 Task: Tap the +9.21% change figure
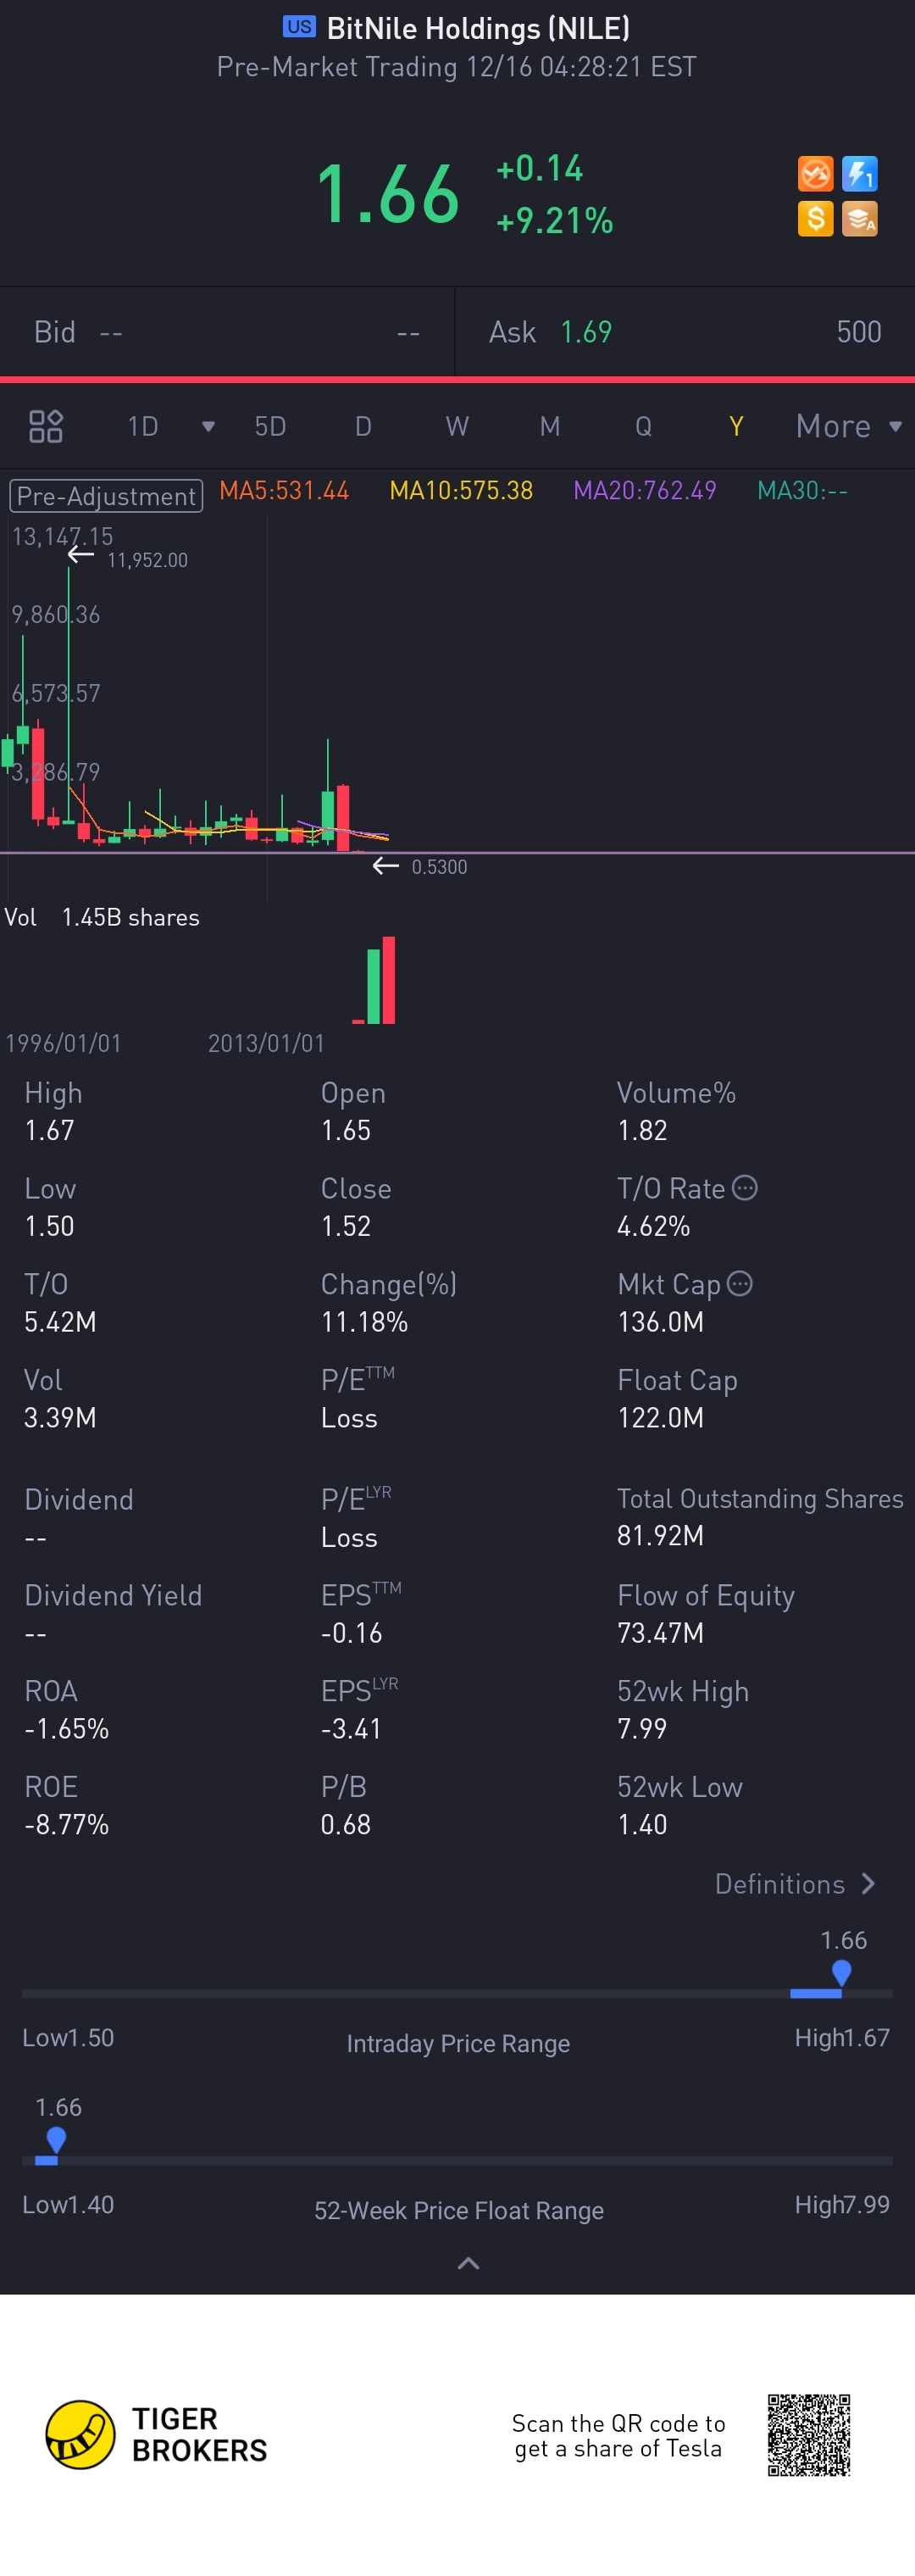coord(555,220)
